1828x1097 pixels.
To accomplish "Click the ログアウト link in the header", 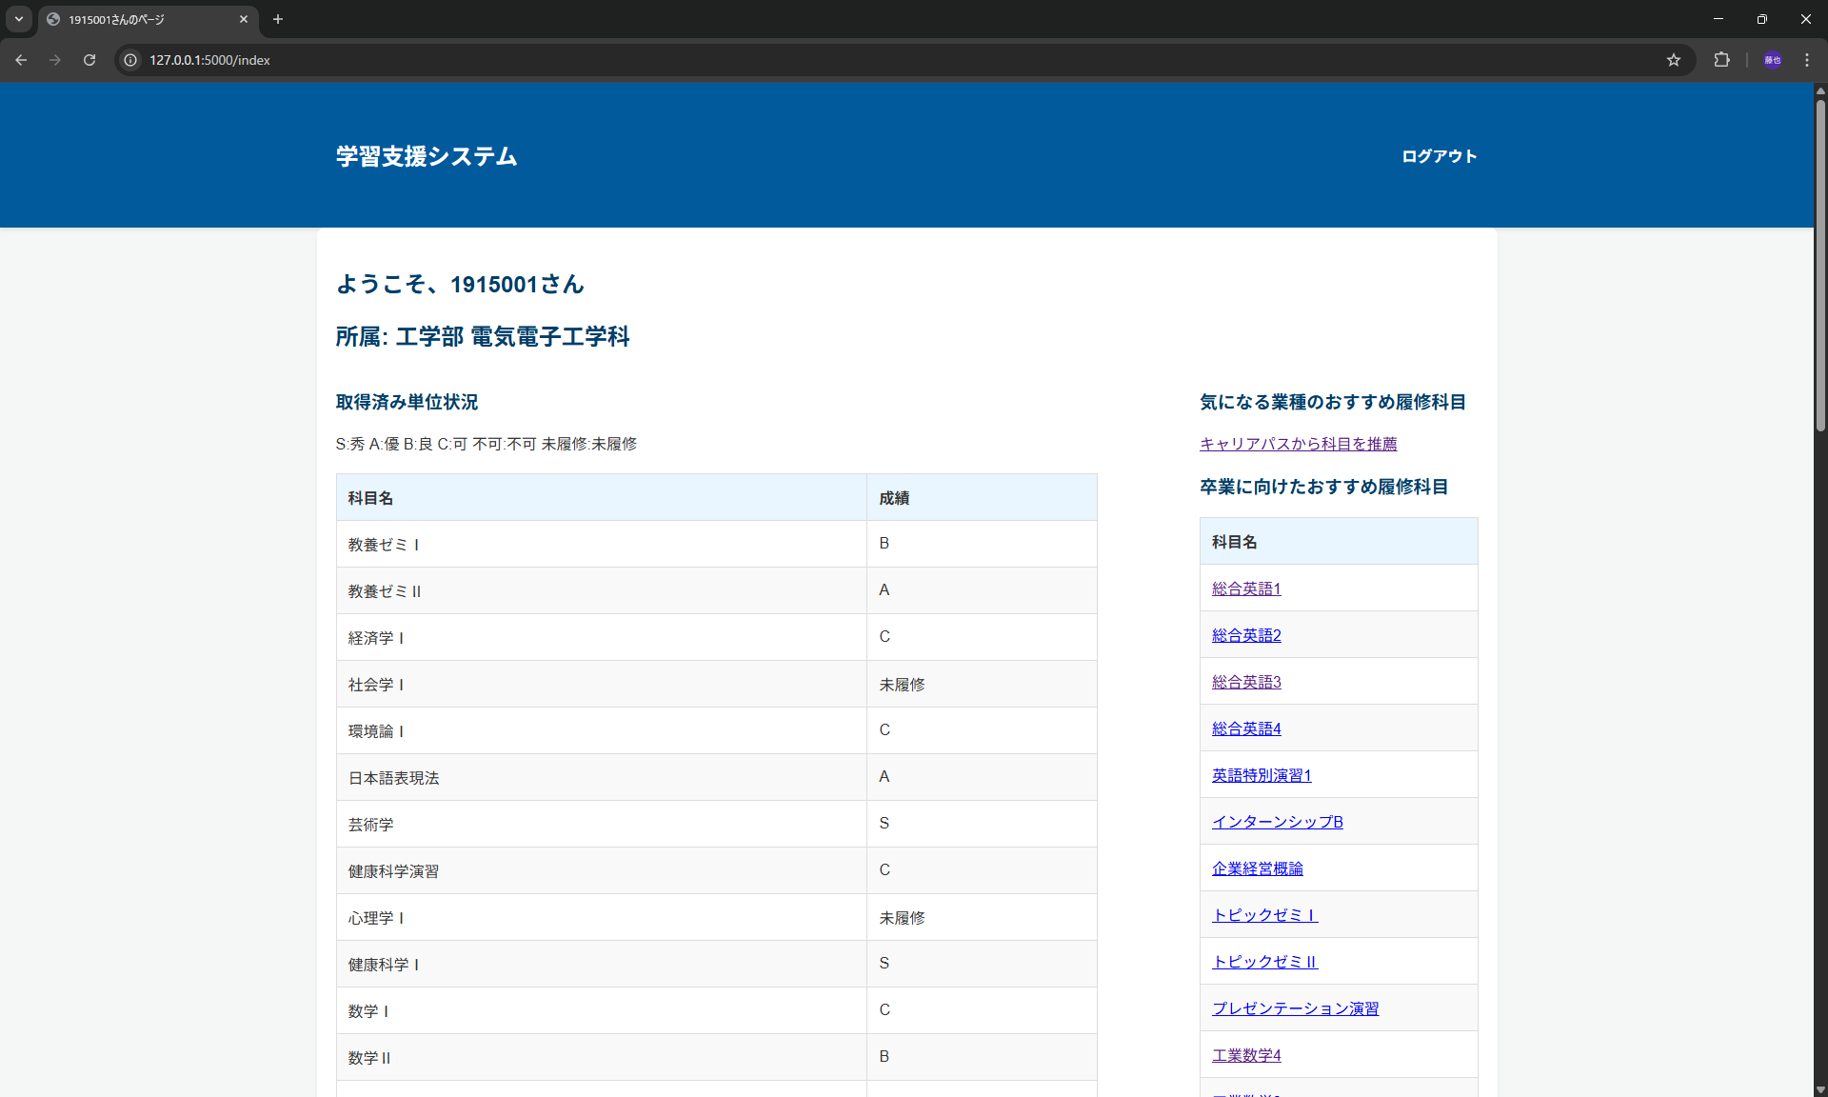I will tap(1438, 156).
